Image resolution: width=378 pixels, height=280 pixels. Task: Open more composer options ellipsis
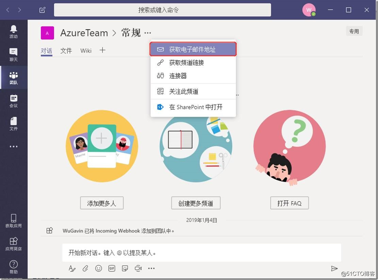coord(151,268)
